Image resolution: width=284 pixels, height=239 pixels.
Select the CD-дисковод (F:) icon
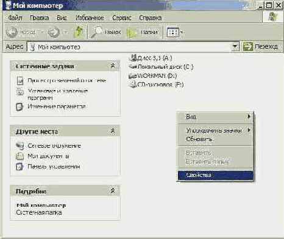[133, 84]
